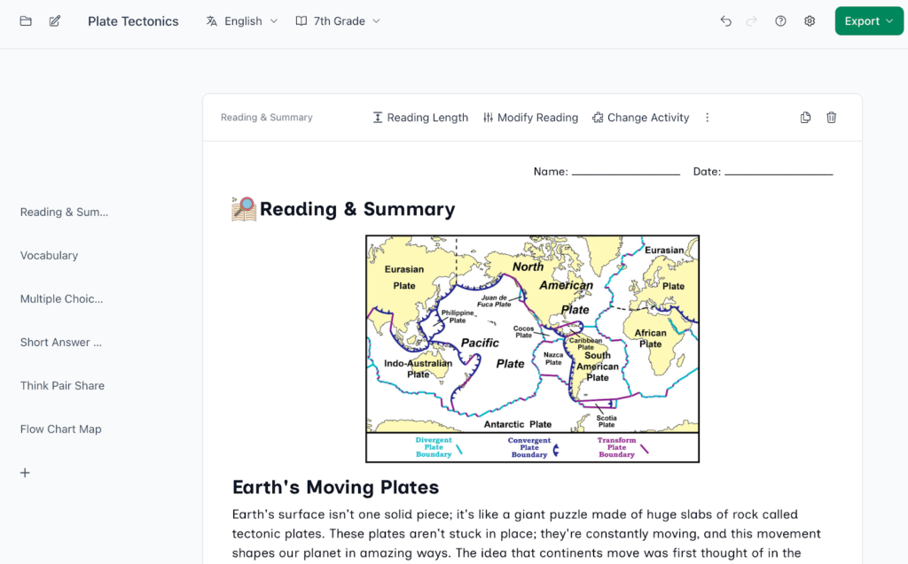Open Flow Chart Map section
Viewport: 908px width, 564px height.
(x=60, y=429)
